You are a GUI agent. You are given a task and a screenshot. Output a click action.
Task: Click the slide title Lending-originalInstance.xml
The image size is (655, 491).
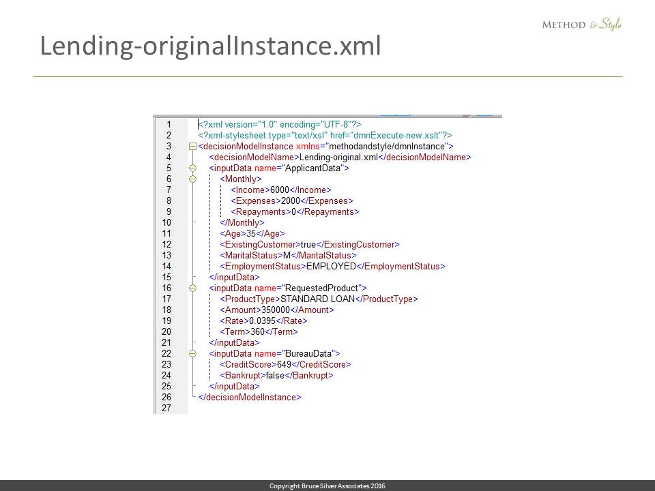pyautogui.click(x=210, y=46)
